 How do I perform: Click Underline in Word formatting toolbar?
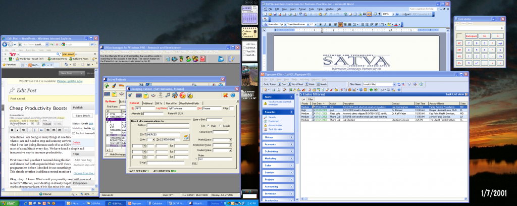tap(330, 24)
